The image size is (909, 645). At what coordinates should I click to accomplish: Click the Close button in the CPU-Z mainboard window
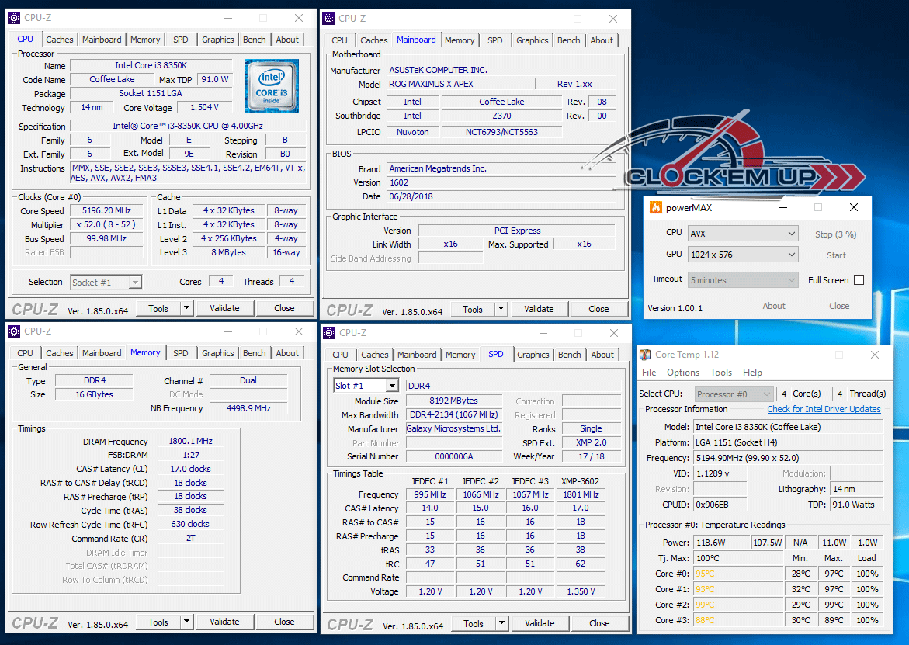[598, 309]
